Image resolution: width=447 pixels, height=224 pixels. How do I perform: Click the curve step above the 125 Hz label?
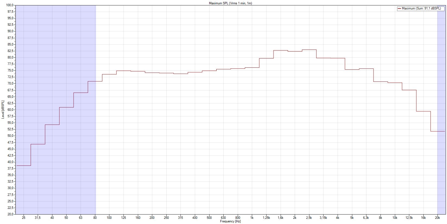click(x=123, y=71)
